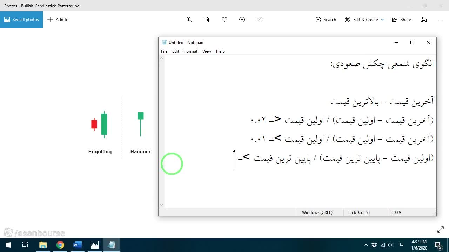
Task: Open File Explorer from the taskbar
Action: pos(43,245)
